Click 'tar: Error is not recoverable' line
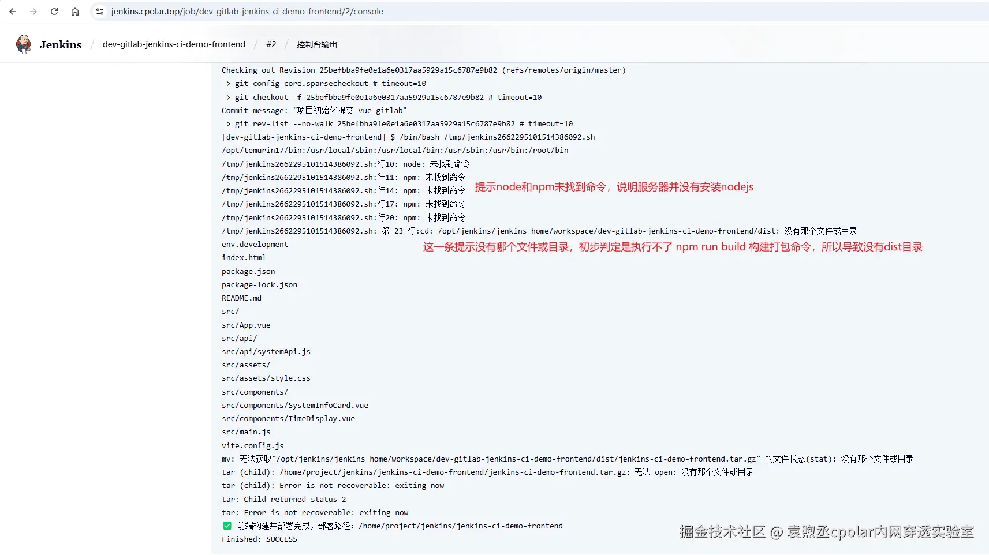Image resolution: width=989 pixels, height=555 pixels. 315,513
